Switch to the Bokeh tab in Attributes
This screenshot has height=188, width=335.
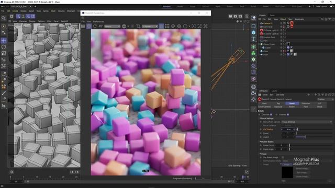[x=292, y=103]
